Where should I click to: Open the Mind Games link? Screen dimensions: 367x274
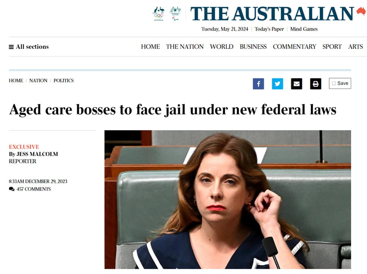coord(304,29)
